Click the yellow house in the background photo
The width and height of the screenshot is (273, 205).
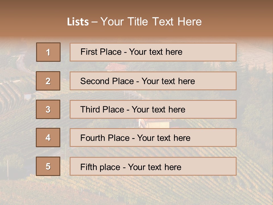(156, 124)
